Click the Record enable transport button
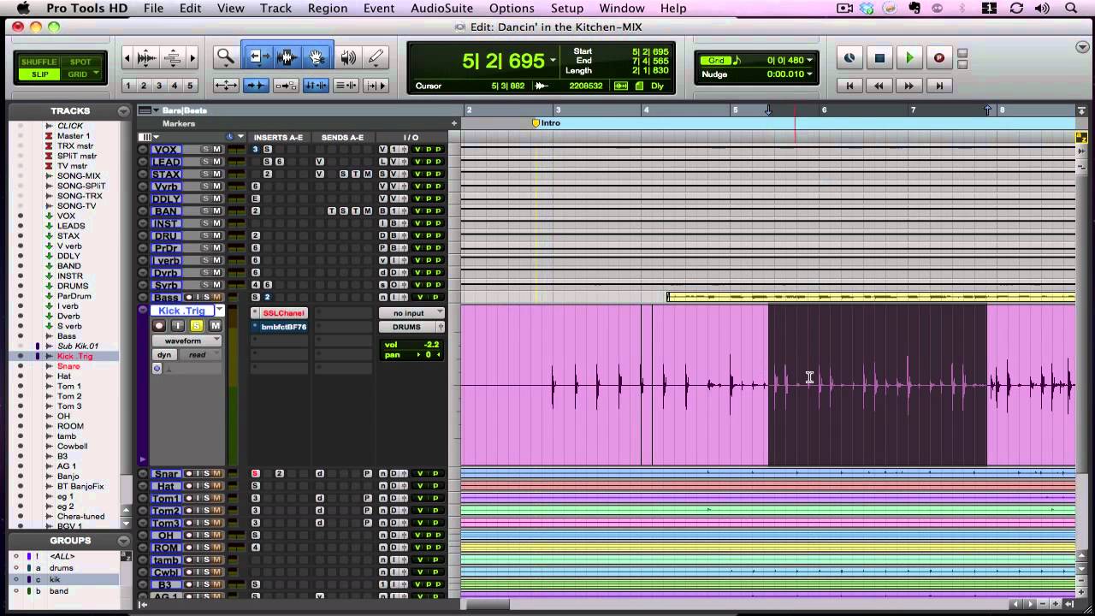The width and height of the screenshot is (1095, 616). tap(938, 58)
